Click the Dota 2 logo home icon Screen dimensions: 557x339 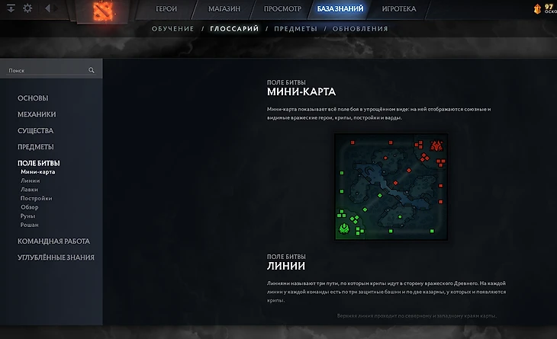(x=103, y=11)
